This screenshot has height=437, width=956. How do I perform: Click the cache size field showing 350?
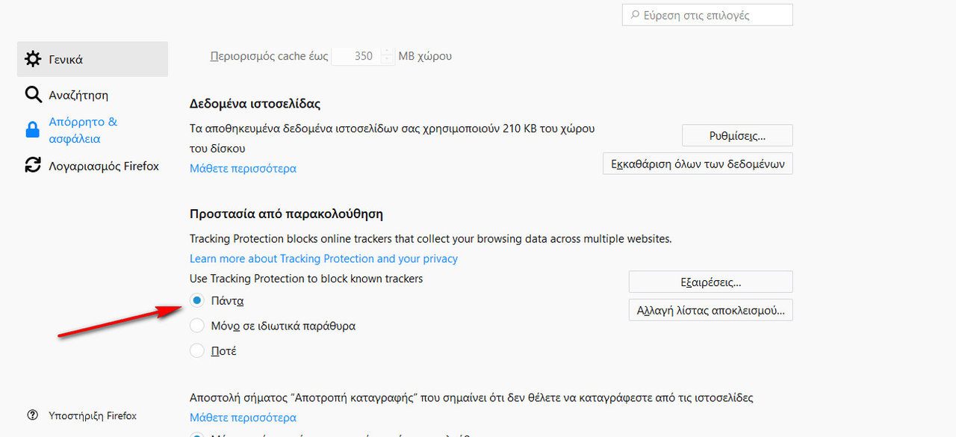tap(356, 56)
